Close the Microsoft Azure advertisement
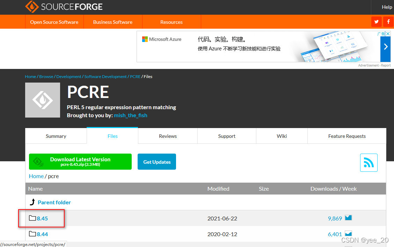 tap(388, 34)
